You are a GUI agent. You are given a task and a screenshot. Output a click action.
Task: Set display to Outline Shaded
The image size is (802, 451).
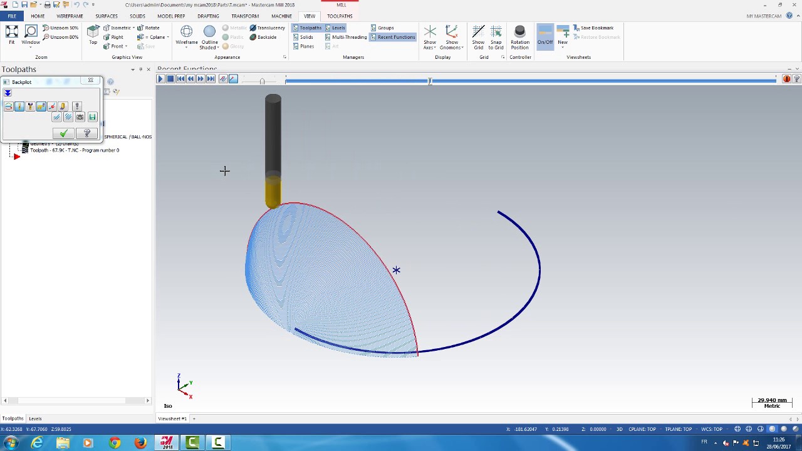tap(209, 37)
